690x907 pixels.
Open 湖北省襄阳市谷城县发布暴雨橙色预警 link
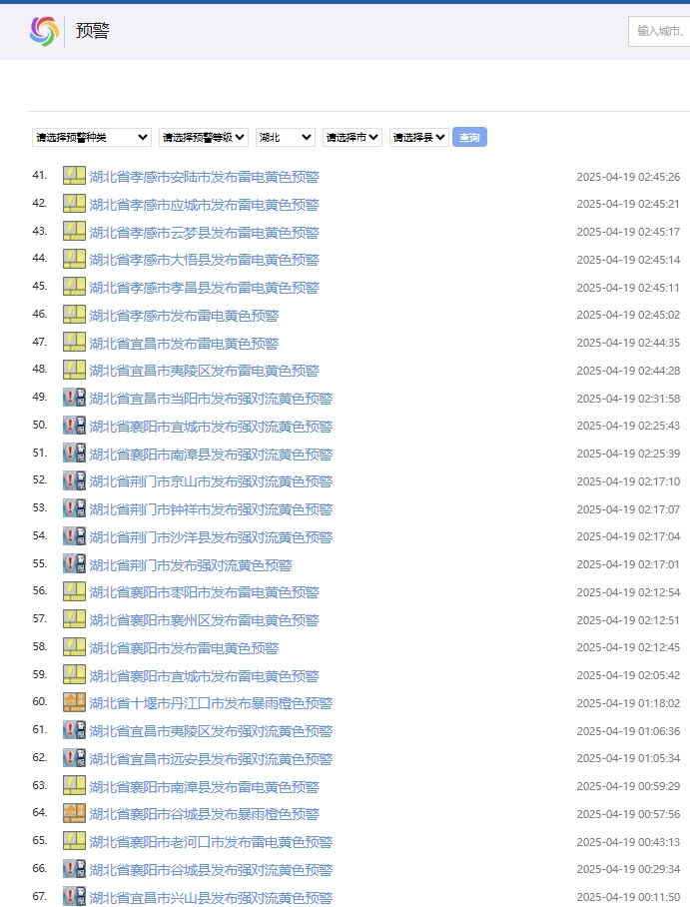point(204,815)
